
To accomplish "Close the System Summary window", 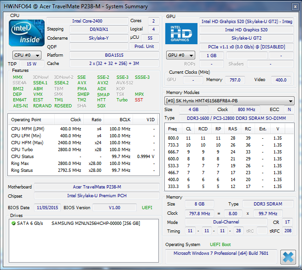I will coord(295,6).
